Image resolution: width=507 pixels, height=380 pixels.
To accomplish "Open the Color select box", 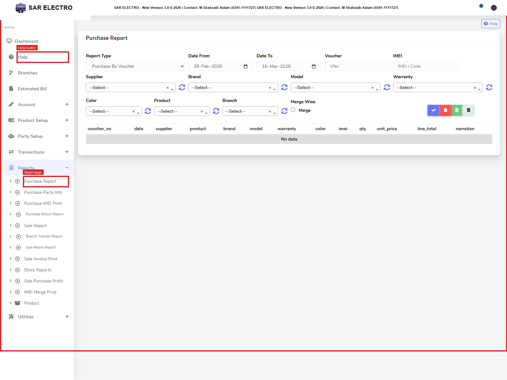I will [114, 111].
